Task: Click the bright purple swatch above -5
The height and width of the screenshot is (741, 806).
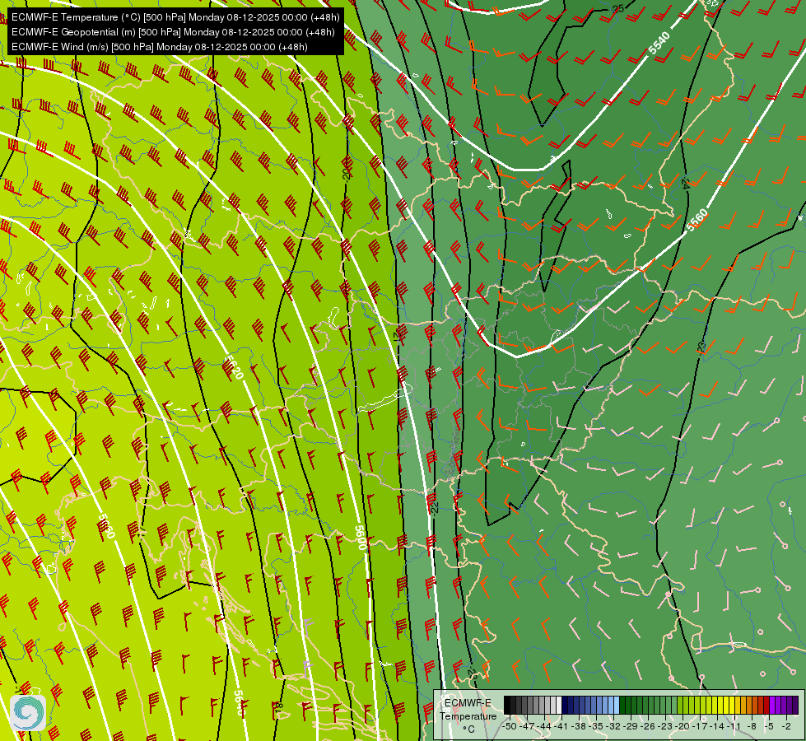Action: (x=772, y=706)
